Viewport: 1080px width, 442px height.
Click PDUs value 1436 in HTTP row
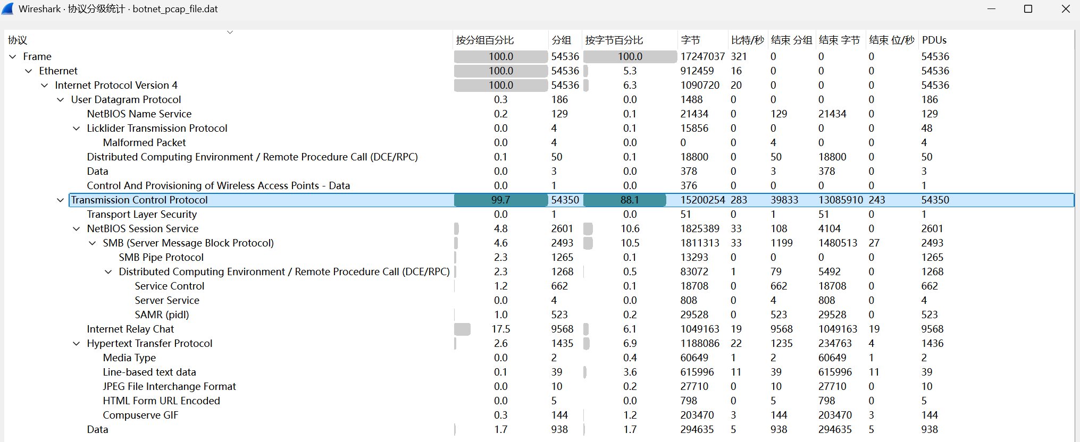(932, 343)
